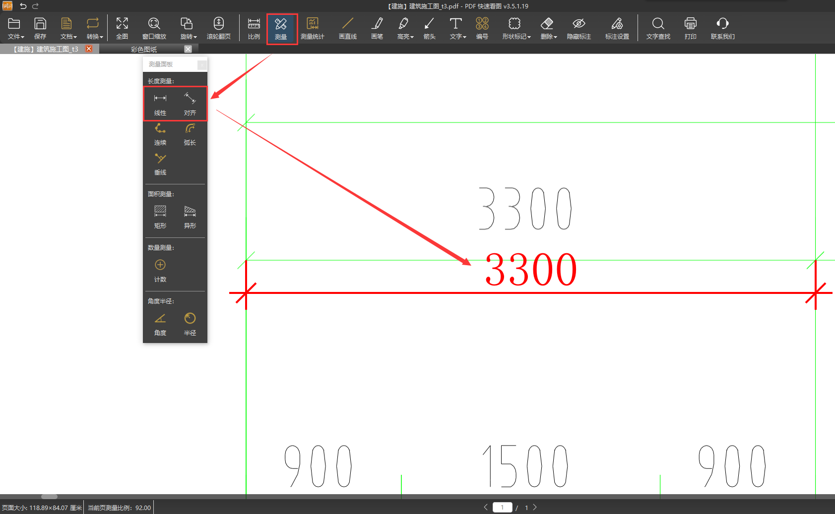Click 当前页测量比例: 92.00 status text

[x=119, y=508]
